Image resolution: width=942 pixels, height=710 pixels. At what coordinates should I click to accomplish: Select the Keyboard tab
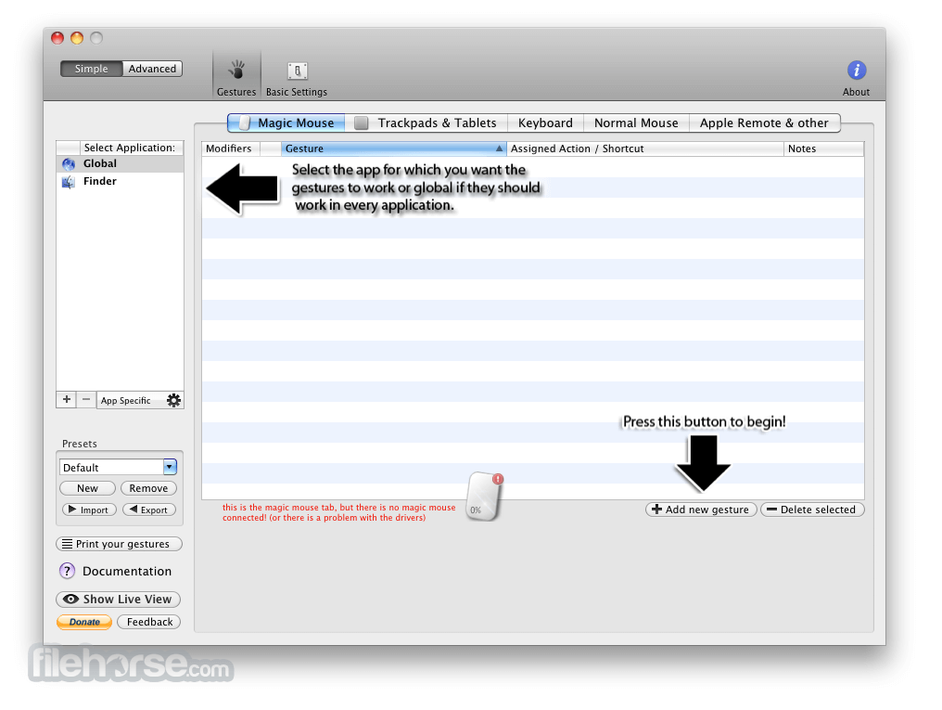[x=545, y=123]
